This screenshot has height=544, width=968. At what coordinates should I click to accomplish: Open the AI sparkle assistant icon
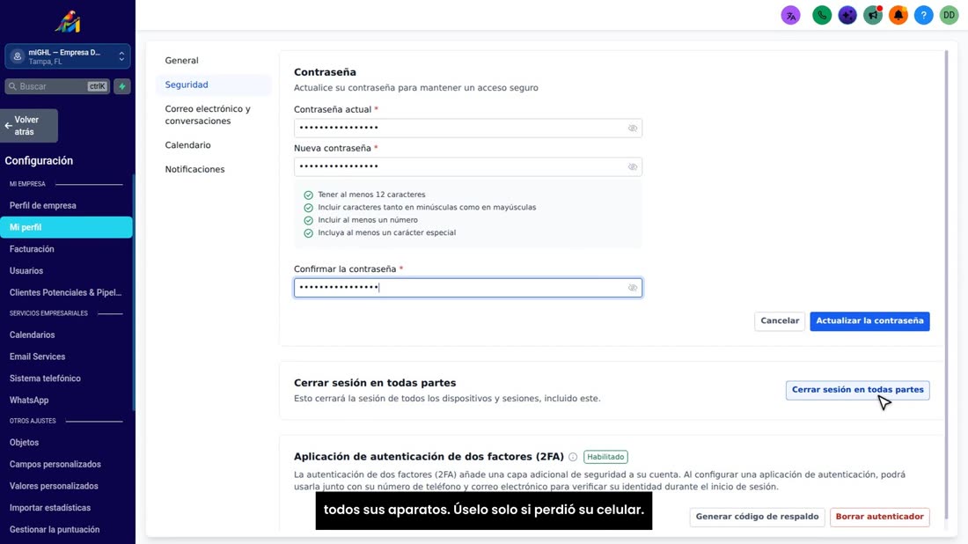pos(847,16)
